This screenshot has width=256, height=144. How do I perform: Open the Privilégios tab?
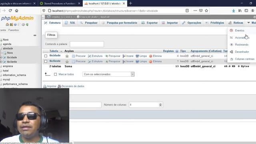(x=215, y=23)
